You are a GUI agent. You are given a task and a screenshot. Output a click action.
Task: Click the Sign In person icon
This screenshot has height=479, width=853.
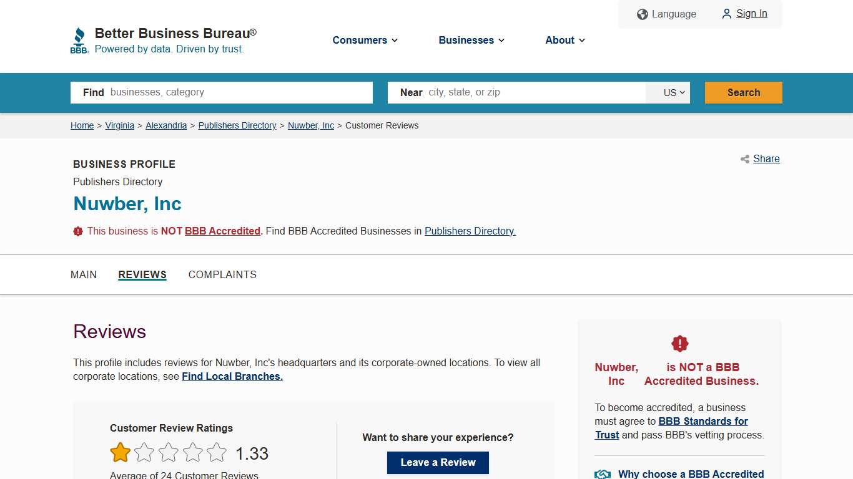(x=726, y=14)
